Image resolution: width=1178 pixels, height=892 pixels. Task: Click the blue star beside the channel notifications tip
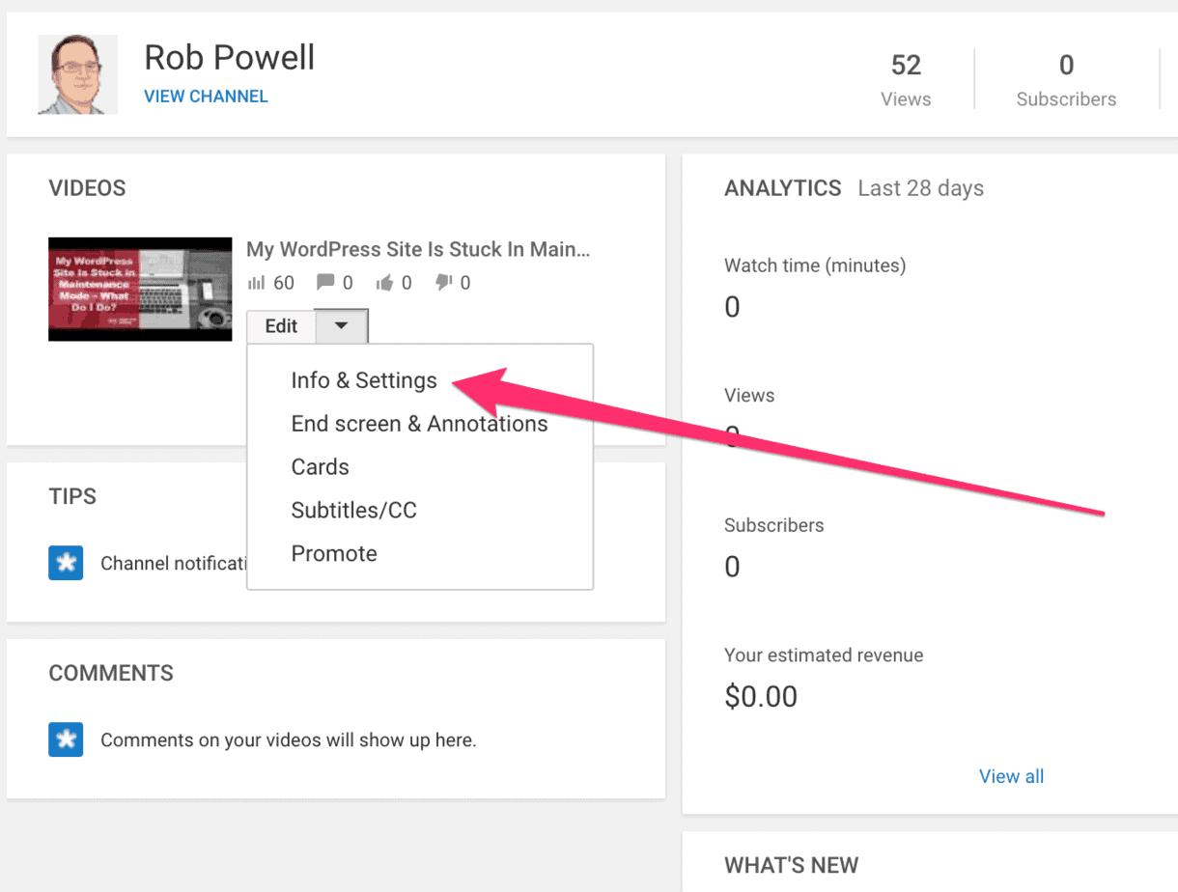coord(65,563)
